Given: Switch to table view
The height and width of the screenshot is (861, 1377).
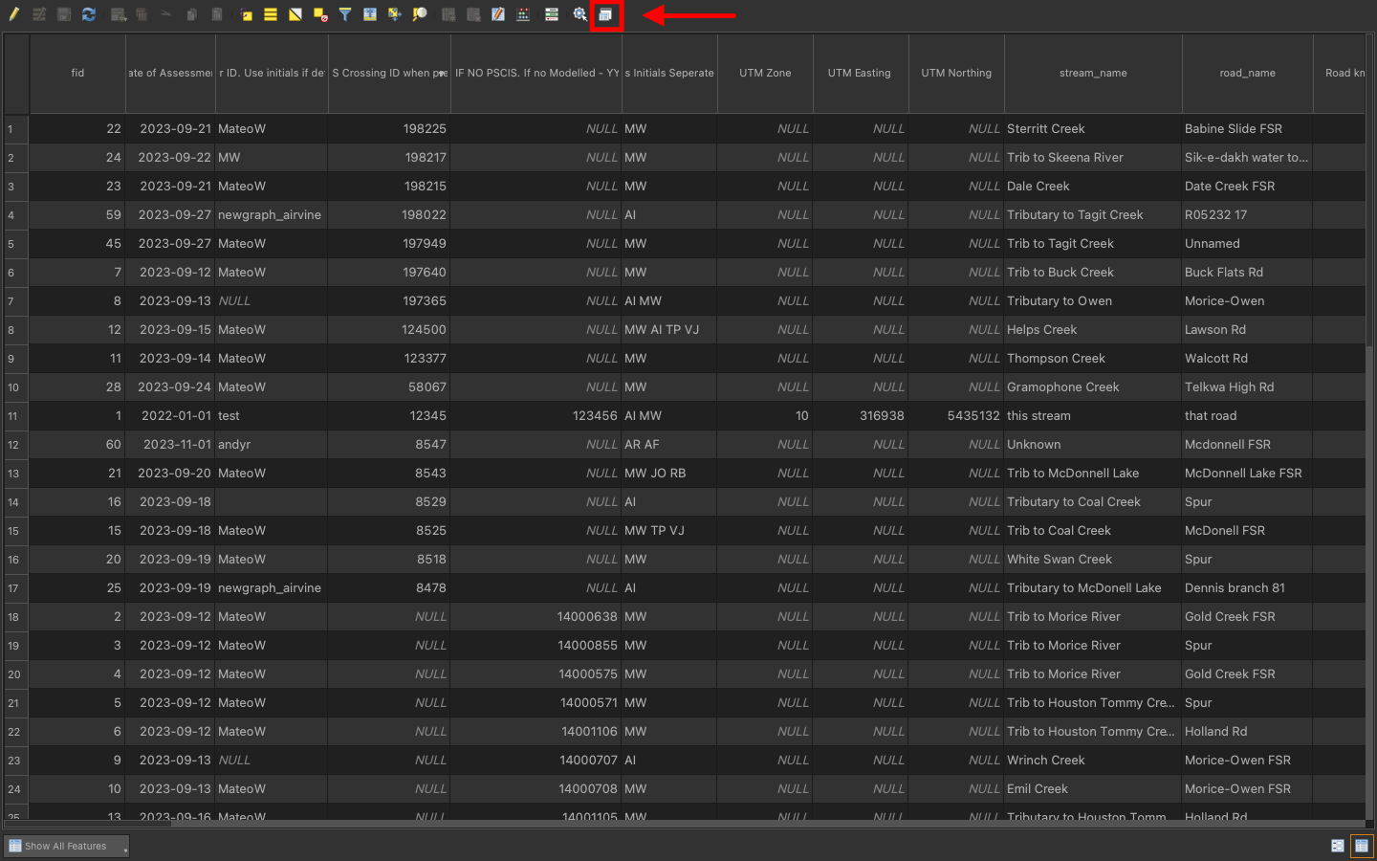Looking at the screenshot, I should point(1362,846).
